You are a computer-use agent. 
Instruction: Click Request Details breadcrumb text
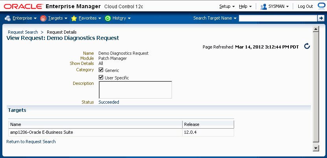click(62, 32)
